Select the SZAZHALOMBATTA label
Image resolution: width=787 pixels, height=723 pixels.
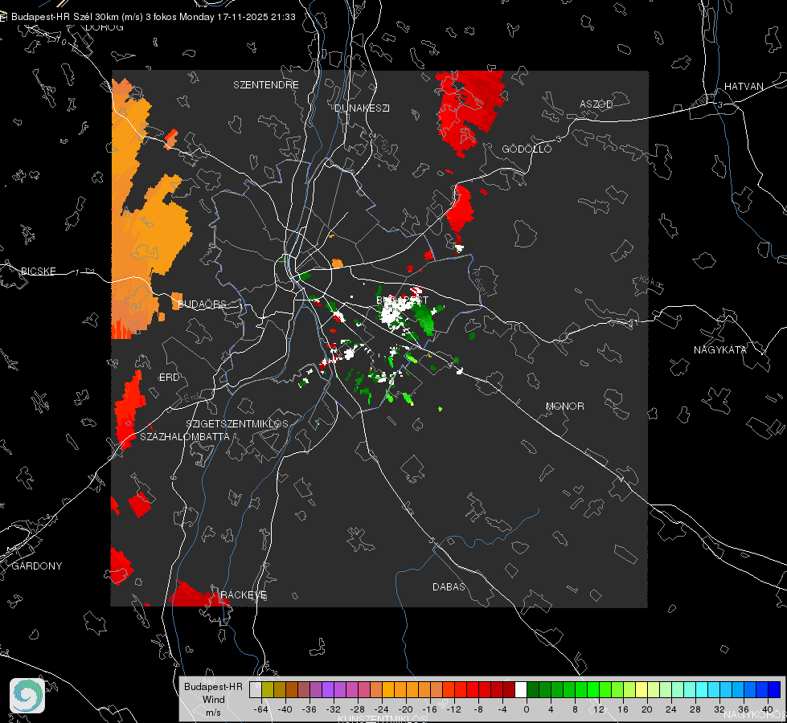[x=185, y=436]
